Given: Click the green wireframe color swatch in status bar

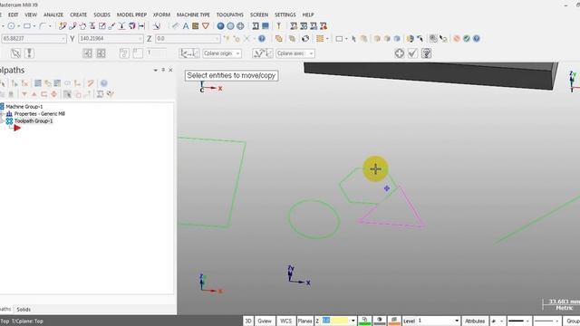Looking at the screenshot, I should (x=364, y=321).
